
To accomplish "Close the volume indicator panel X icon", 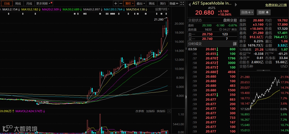I will tap(169, 111).
